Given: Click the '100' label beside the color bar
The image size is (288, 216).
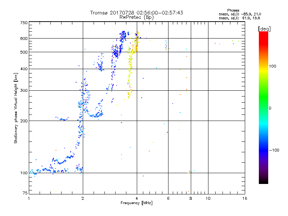Looking at the screenshot, I should click(273, 66).
